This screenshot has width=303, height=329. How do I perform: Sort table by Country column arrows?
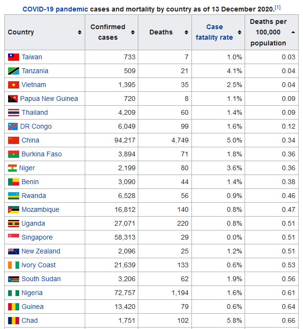[79, 33]
